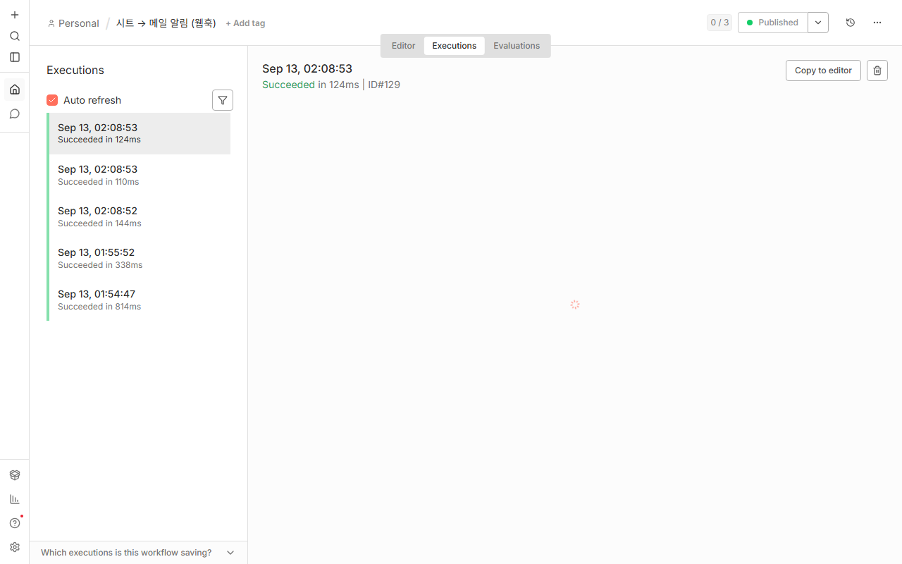Expand the Published dropdown arrow
Image resolution: width=902 pixels, height=564 pixels.
818,23
